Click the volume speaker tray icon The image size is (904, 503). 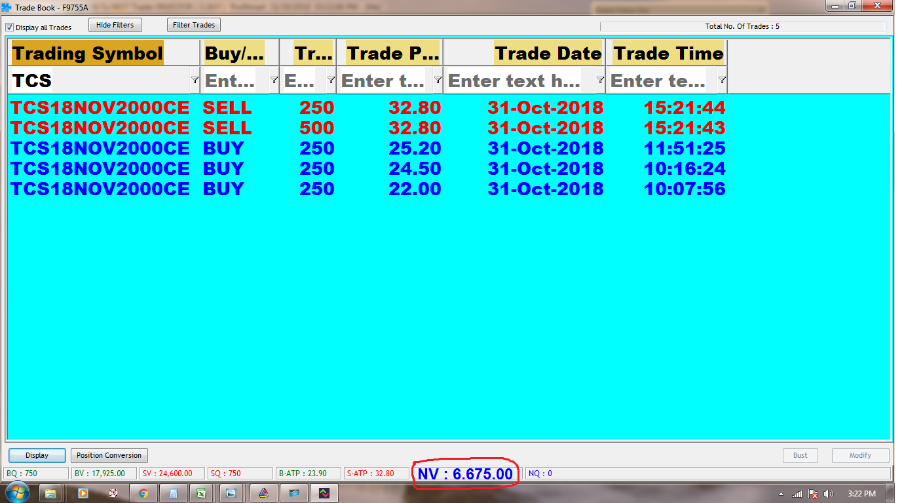[829, 493]
